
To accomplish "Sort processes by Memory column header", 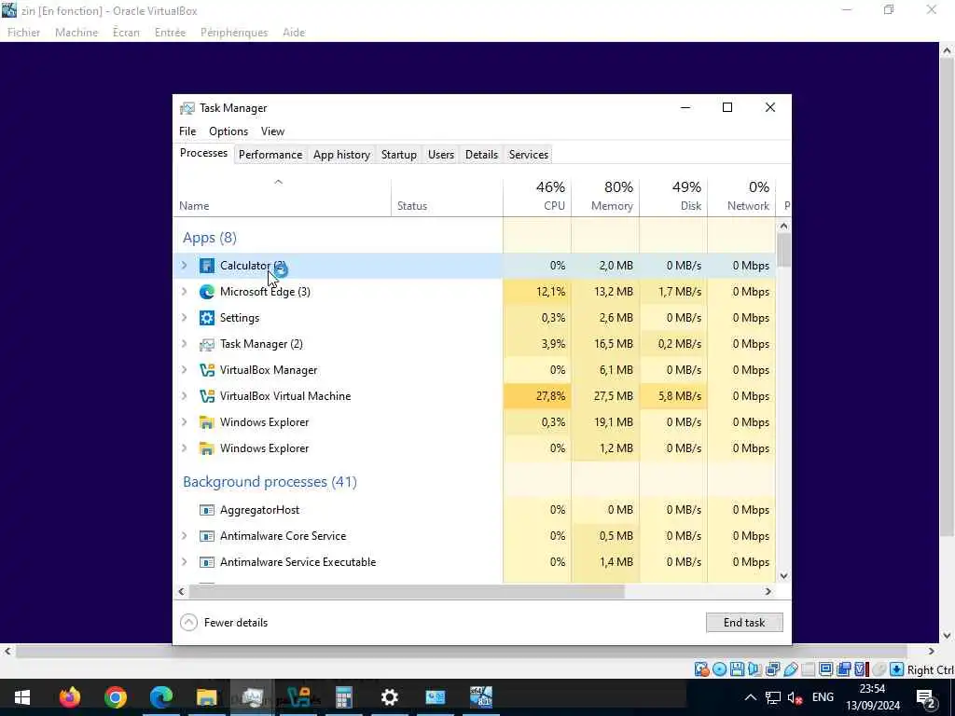I will point(605,196).
